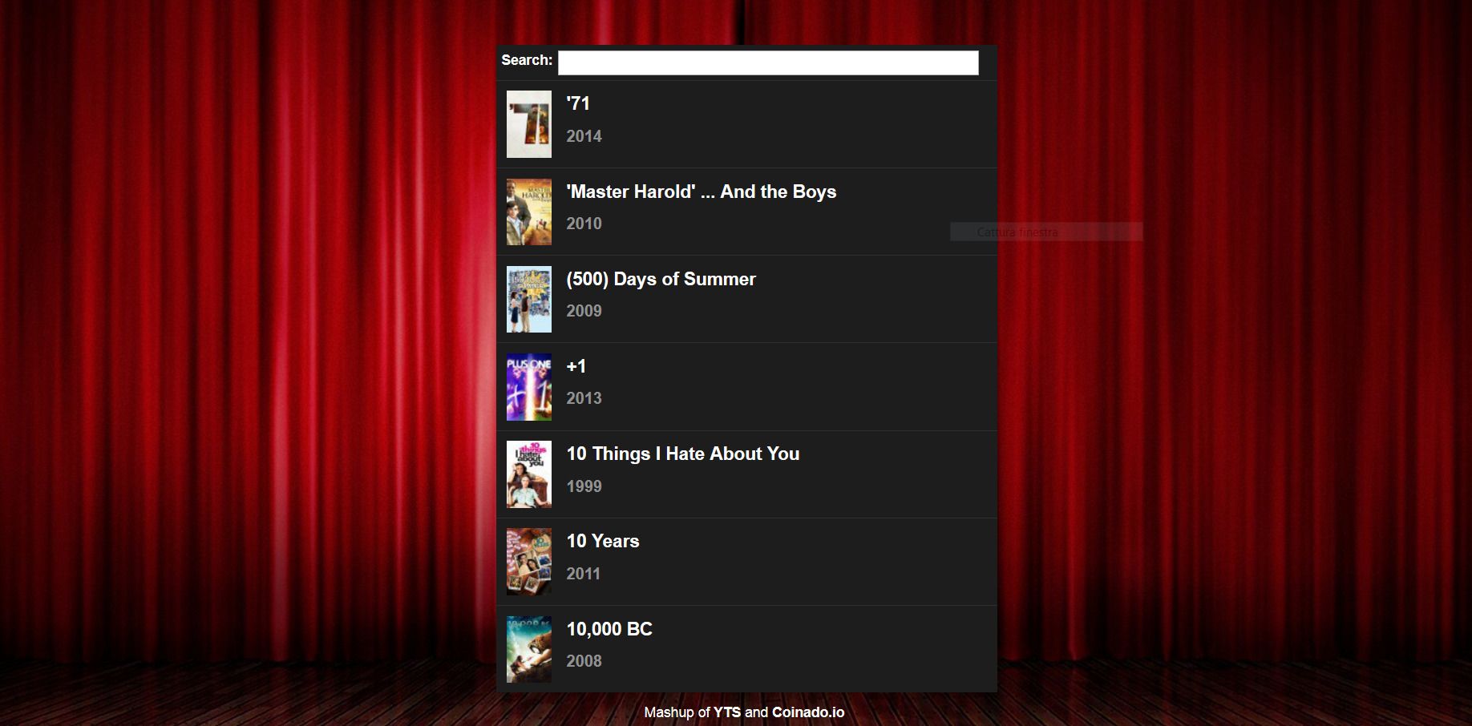The image size is (1472, 726).
Task: Click the 'Master Harold' ... And the Boys poster
Action: click(528, 212)
